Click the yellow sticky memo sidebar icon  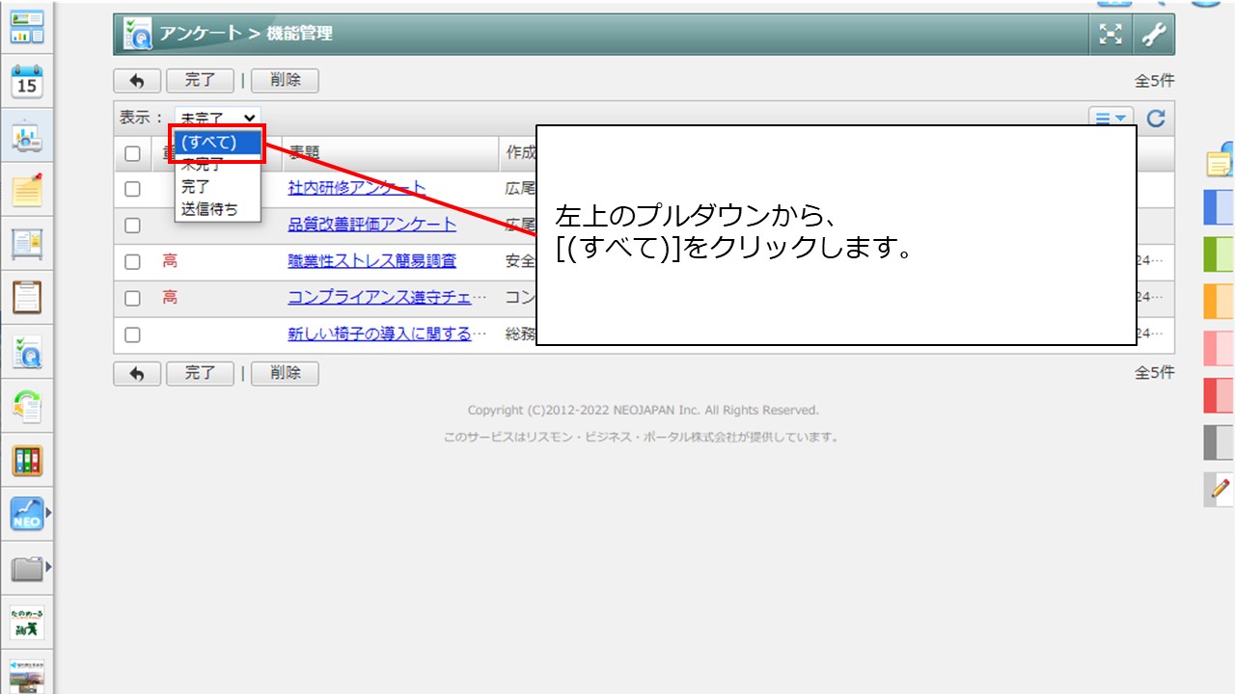(27, 190)
